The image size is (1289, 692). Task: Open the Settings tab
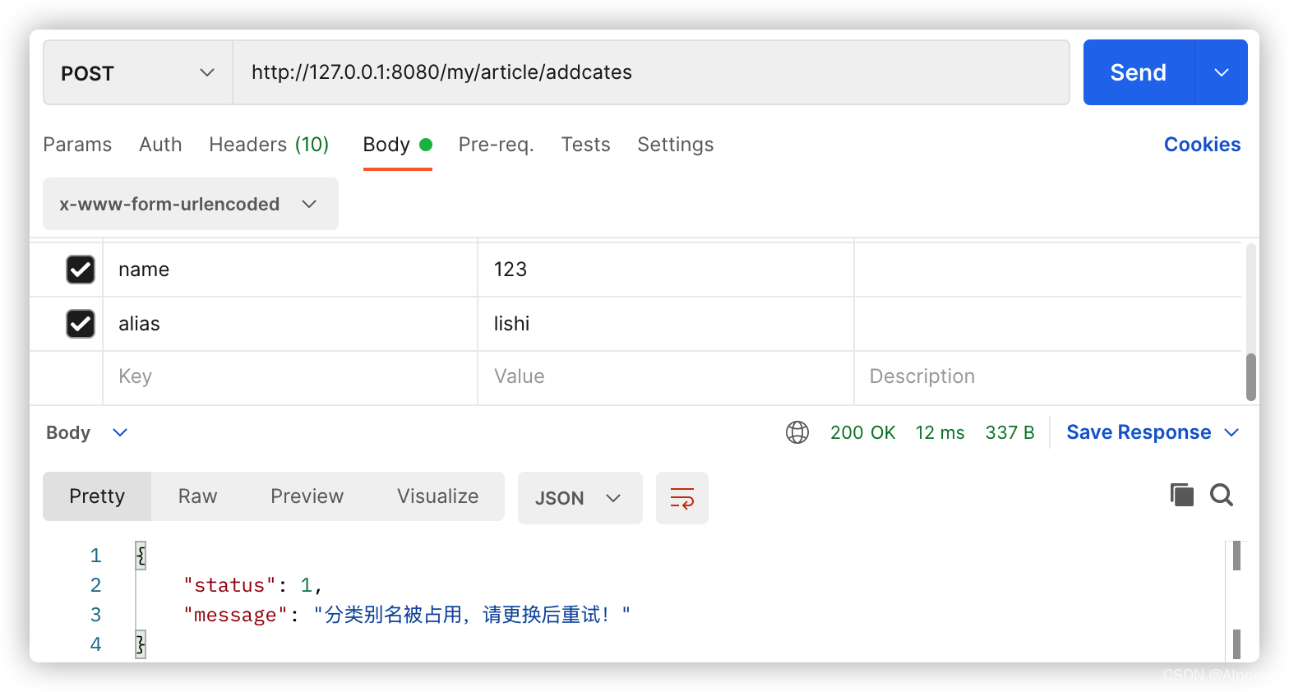(x=676, y=145)
